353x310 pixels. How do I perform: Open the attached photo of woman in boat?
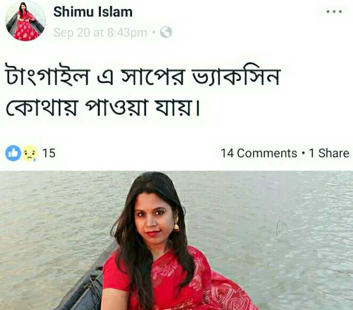tap(176, 240)
